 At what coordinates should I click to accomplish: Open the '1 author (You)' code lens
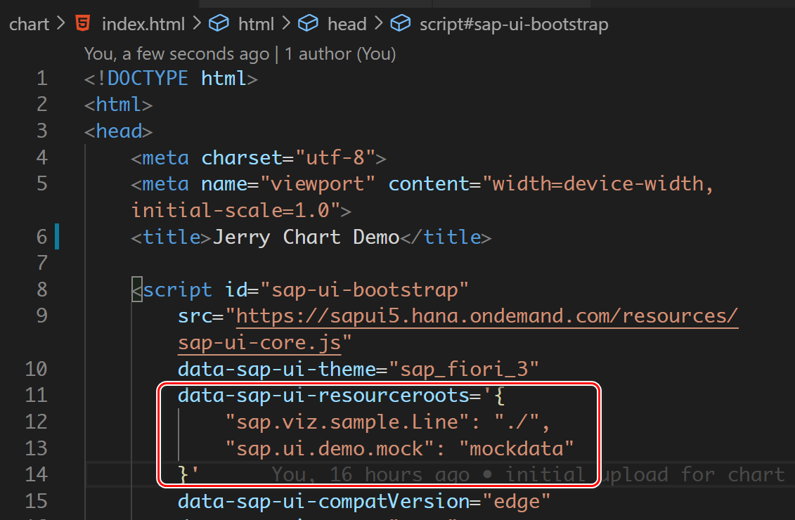340,53
